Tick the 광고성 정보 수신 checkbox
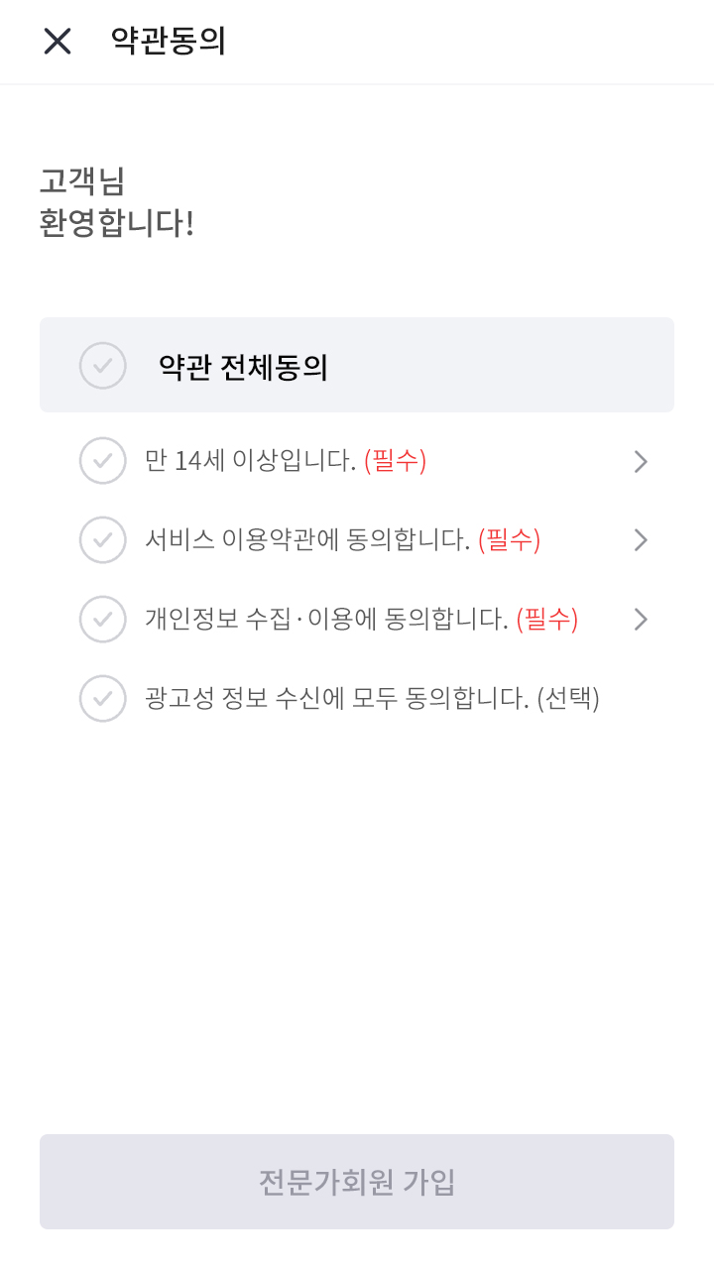This screenshot has height=1269, width=714. [103, 699]
